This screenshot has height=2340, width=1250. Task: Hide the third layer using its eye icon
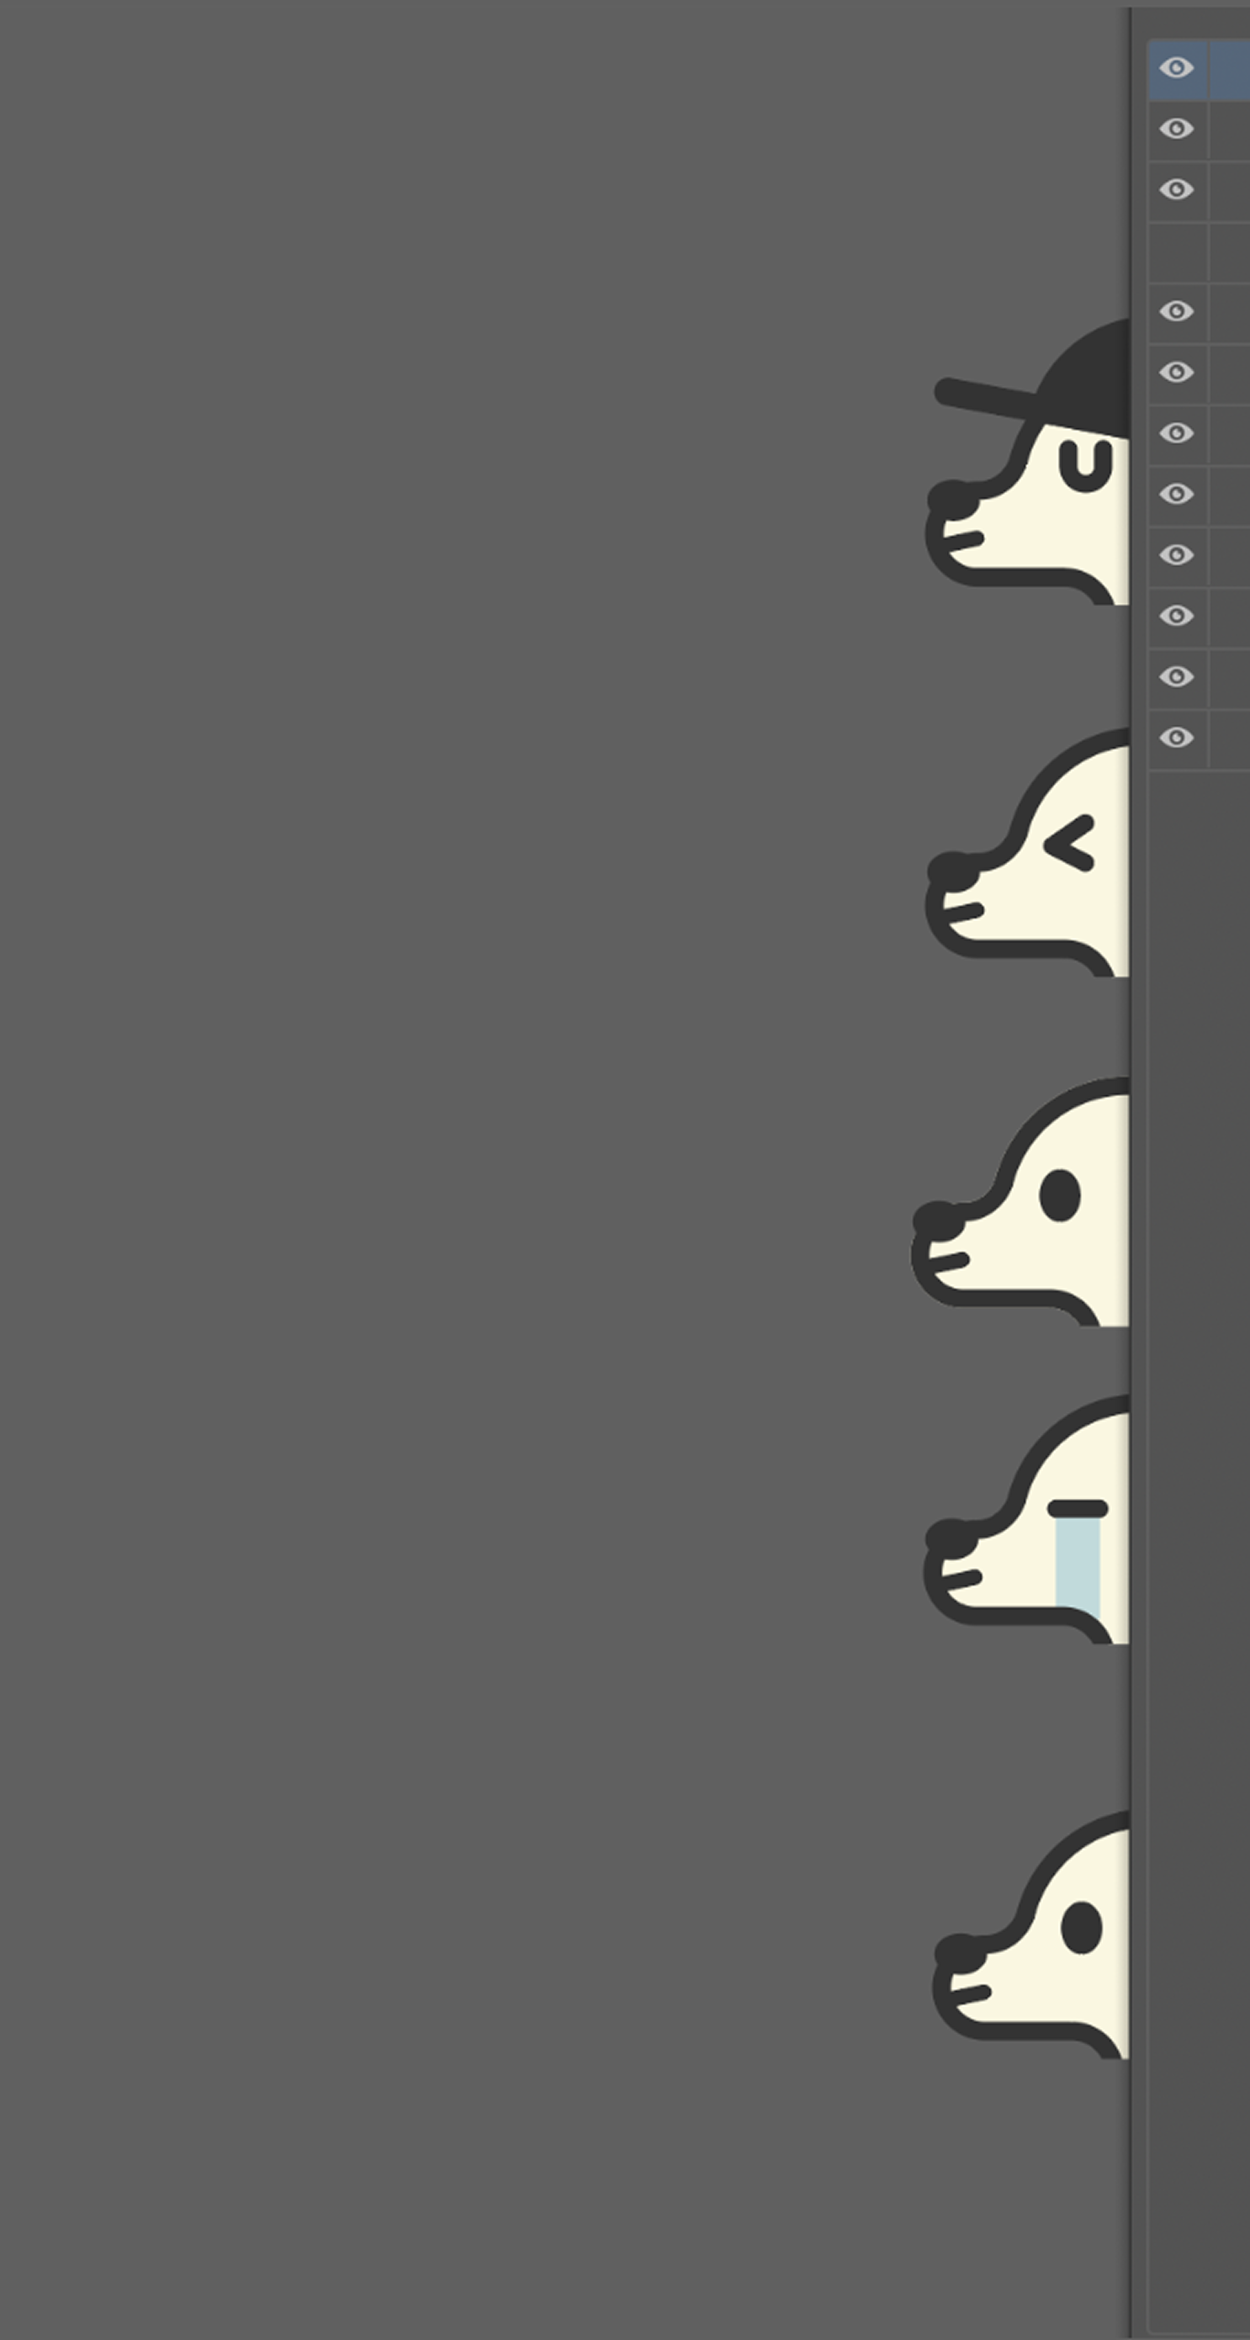pyautogui.click(x=1178, y=190)
